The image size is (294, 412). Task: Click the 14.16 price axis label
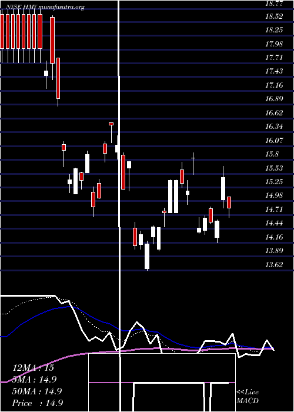coord(275,238)
